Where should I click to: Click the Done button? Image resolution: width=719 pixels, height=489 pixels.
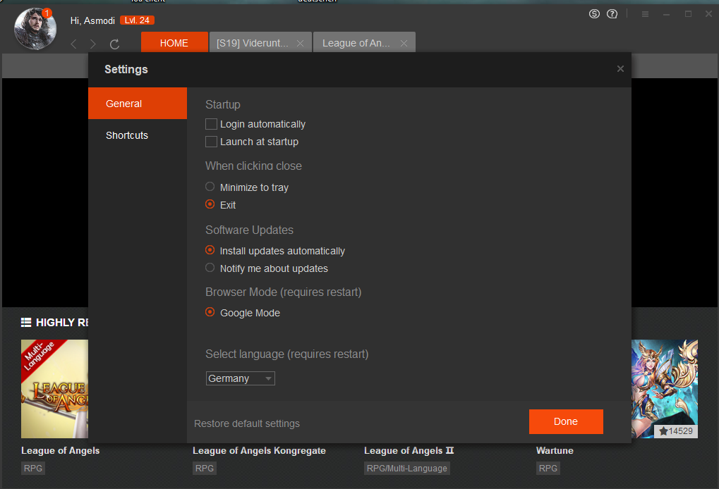[566, 421]
